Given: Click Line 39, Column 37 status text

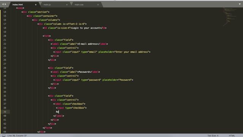Looking at the screenshot, I should pyautogui.click(x=17, y=135).
